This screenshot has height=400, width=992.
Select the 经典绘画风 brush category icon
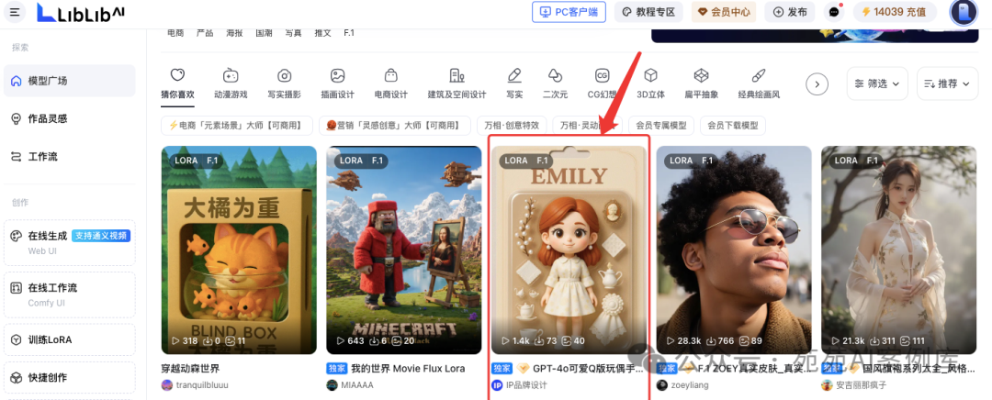(x=758, y=76)
